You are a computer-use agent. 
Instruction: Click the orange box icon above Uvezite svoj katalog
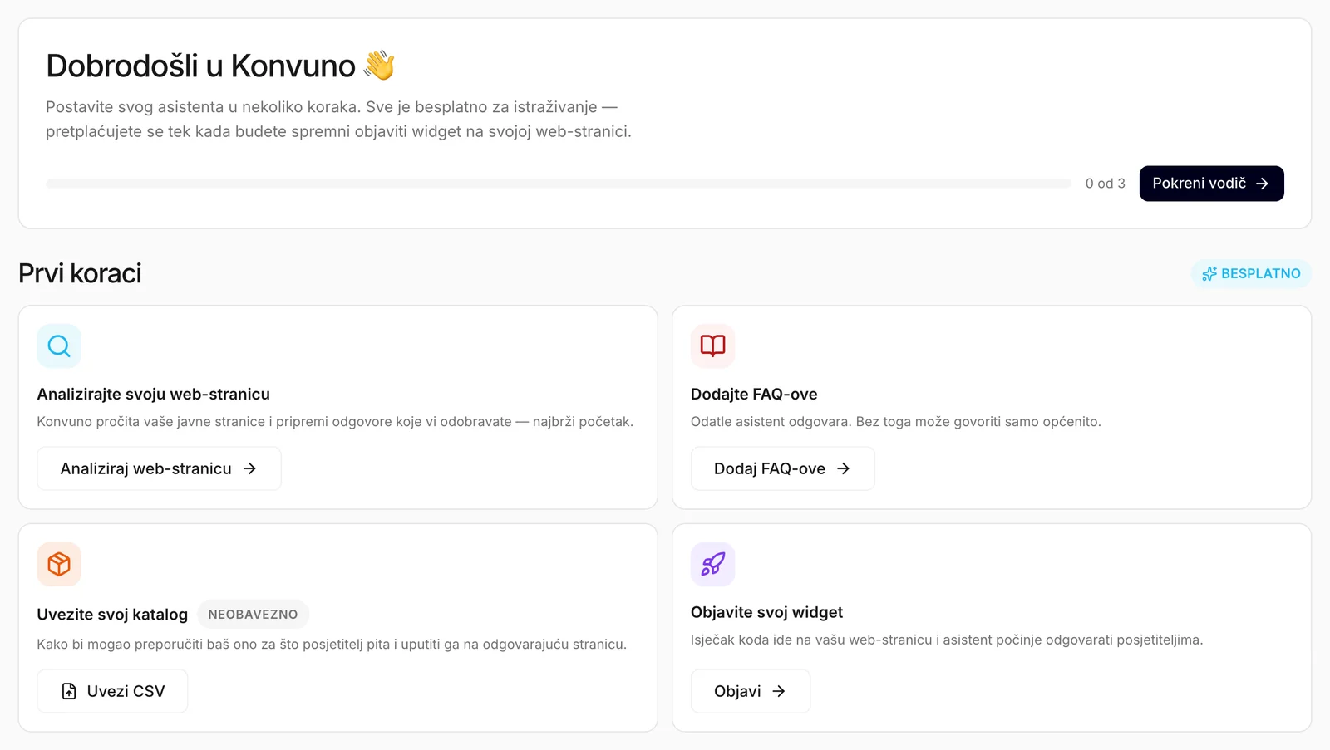(59, 564)
